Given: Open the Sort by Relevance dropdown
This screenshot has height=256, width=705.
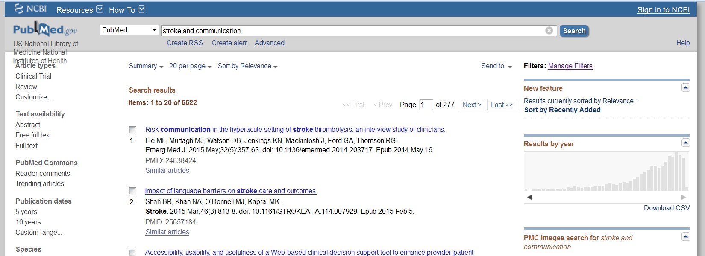Looking at the screenshot, I should [247, 66].
